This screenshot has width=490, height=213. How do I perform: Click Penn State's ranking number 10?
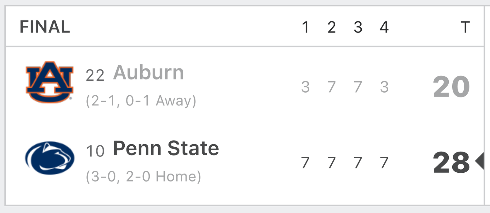[95, 151]
